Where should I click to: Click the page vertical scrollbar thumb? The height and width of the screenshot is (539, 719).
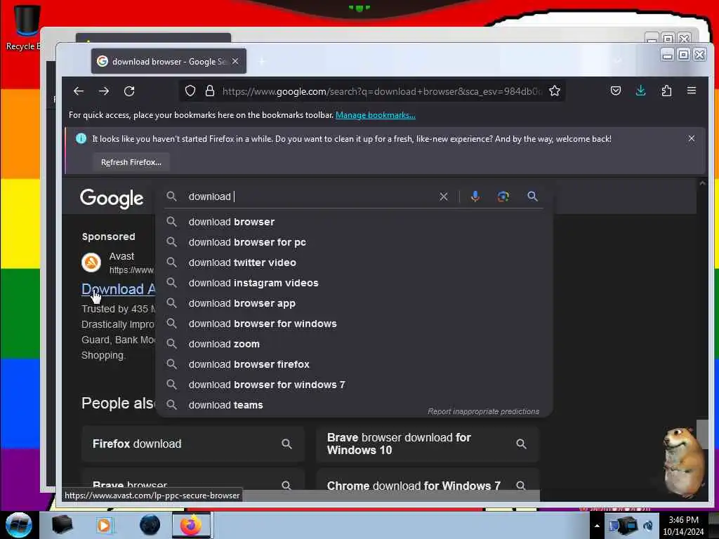click(x=702, y=434)
